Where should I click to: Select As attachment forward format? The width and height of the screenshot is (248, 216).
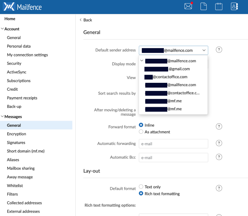click(x=141, y=132)
